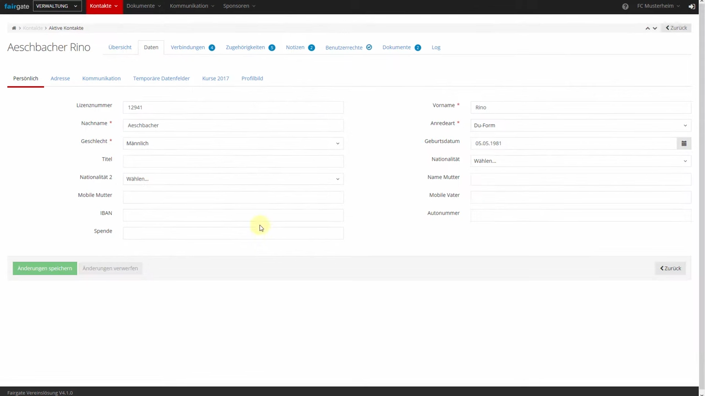The height and width of the screenshot is (396, 705).
Task: Click into the IBAN input field
Action: [233, 215]
